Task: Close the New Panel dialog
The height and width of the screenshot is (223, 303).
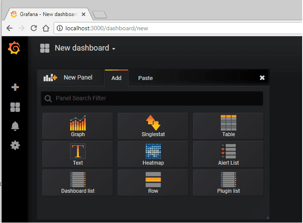Action: (x=262, y=78)
